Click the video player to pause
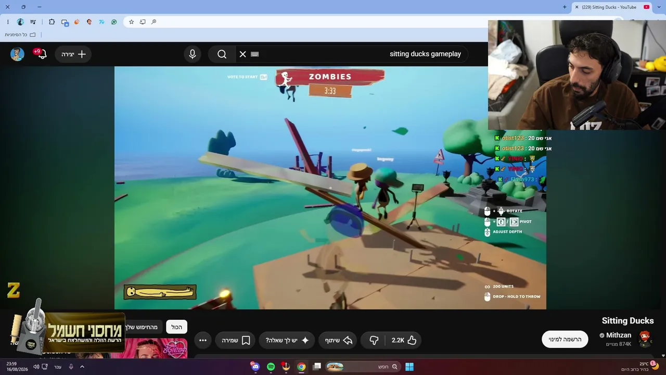Viewport: 666px width, 375px height. [330, 187]
